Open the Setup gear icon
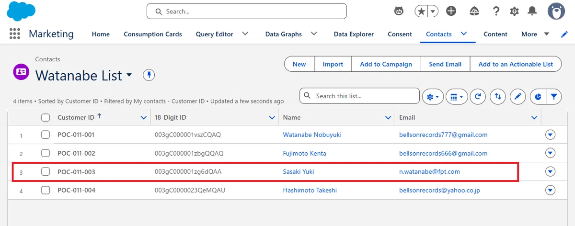 point(514,11)
